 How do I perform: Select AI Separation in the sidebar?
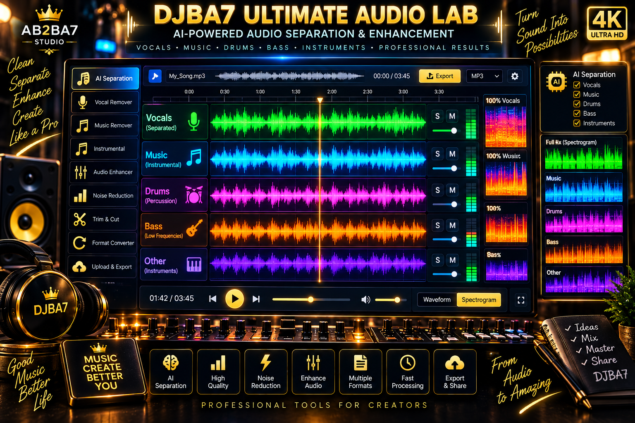click(x=105, y=78)
